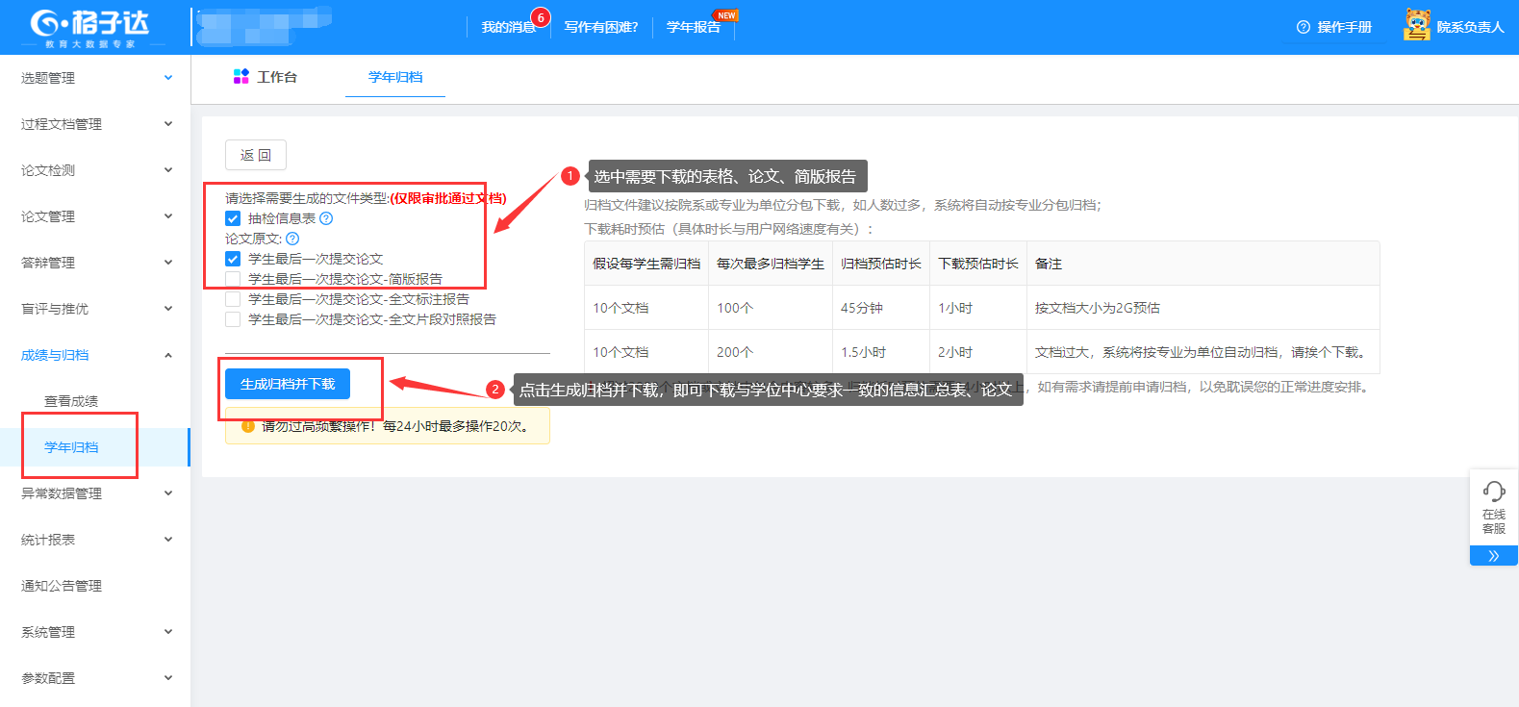Switch to the 学年归档 tab
Image resolution: width=1519 pixels, height=707 pixels.
tap(395, 77)
